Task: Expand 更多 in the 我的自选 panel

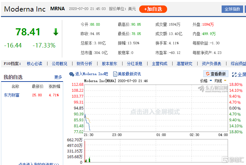Action: pyautogui.click(x=58, y=77)
